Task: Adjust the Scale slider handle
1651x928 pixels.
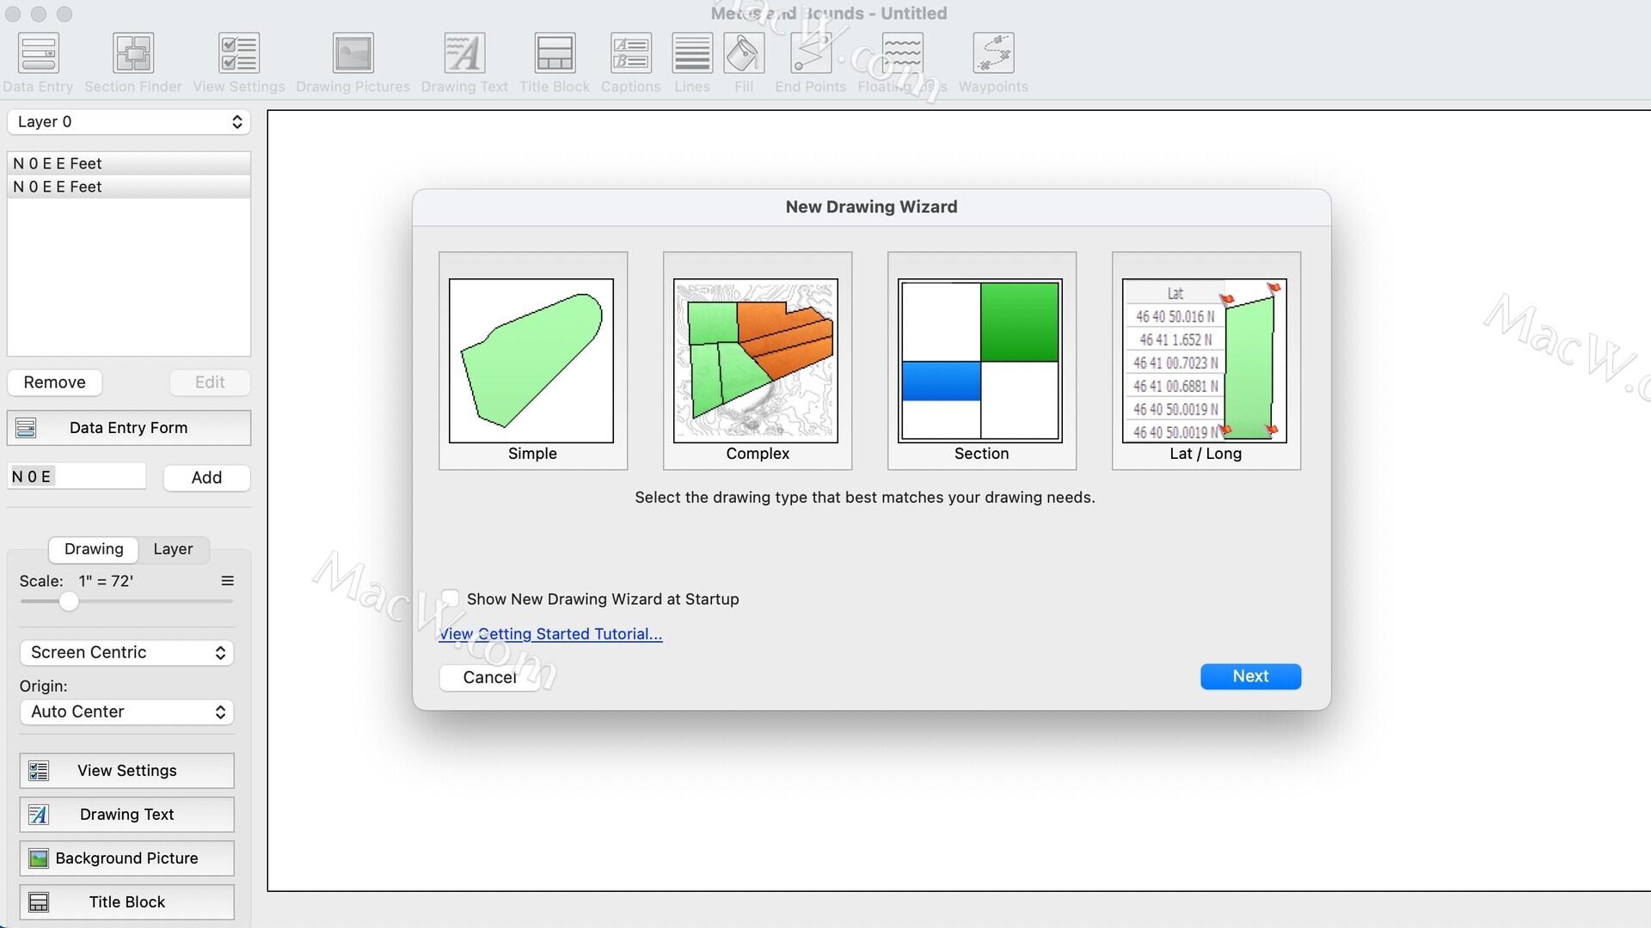Action: 69,601
